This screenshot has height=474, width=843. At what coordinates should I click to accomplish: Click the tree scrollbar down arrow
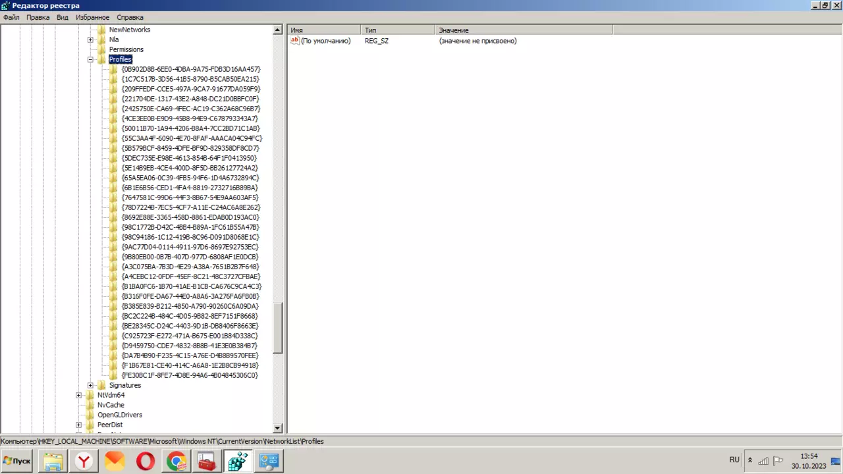pos(277,428)
